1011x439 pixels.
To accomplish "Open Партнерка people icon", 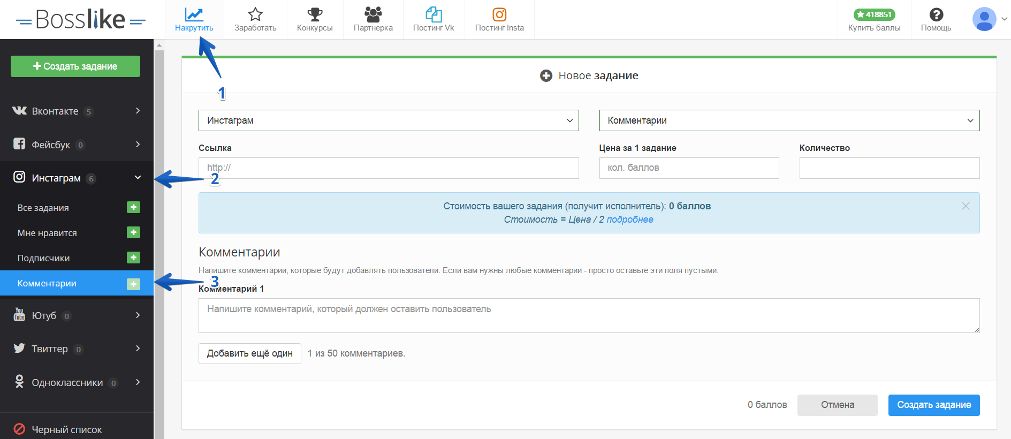I will coord(373,14).
